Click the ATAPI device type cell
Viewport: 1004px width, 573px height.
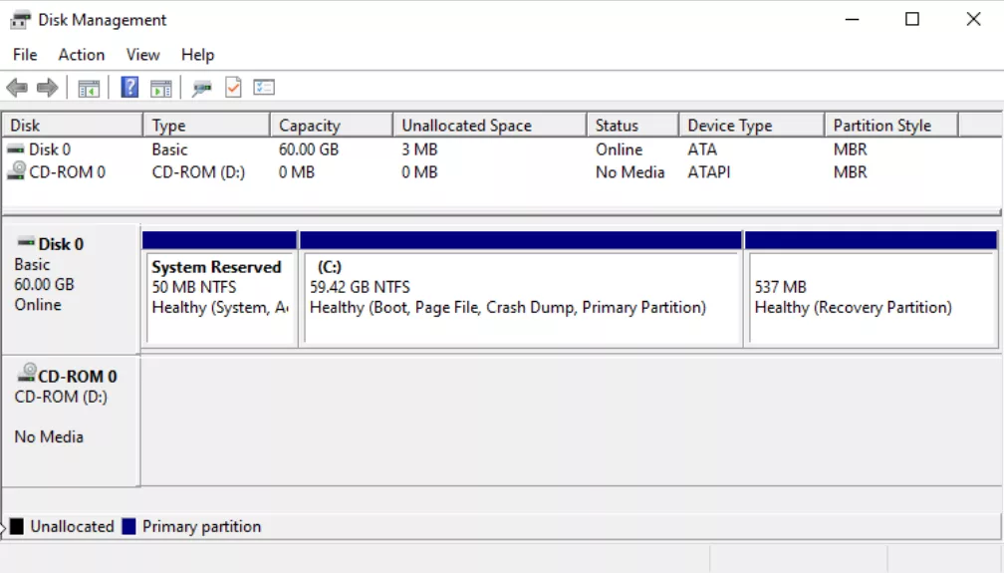pyautogui.click(x=709, y=171)
